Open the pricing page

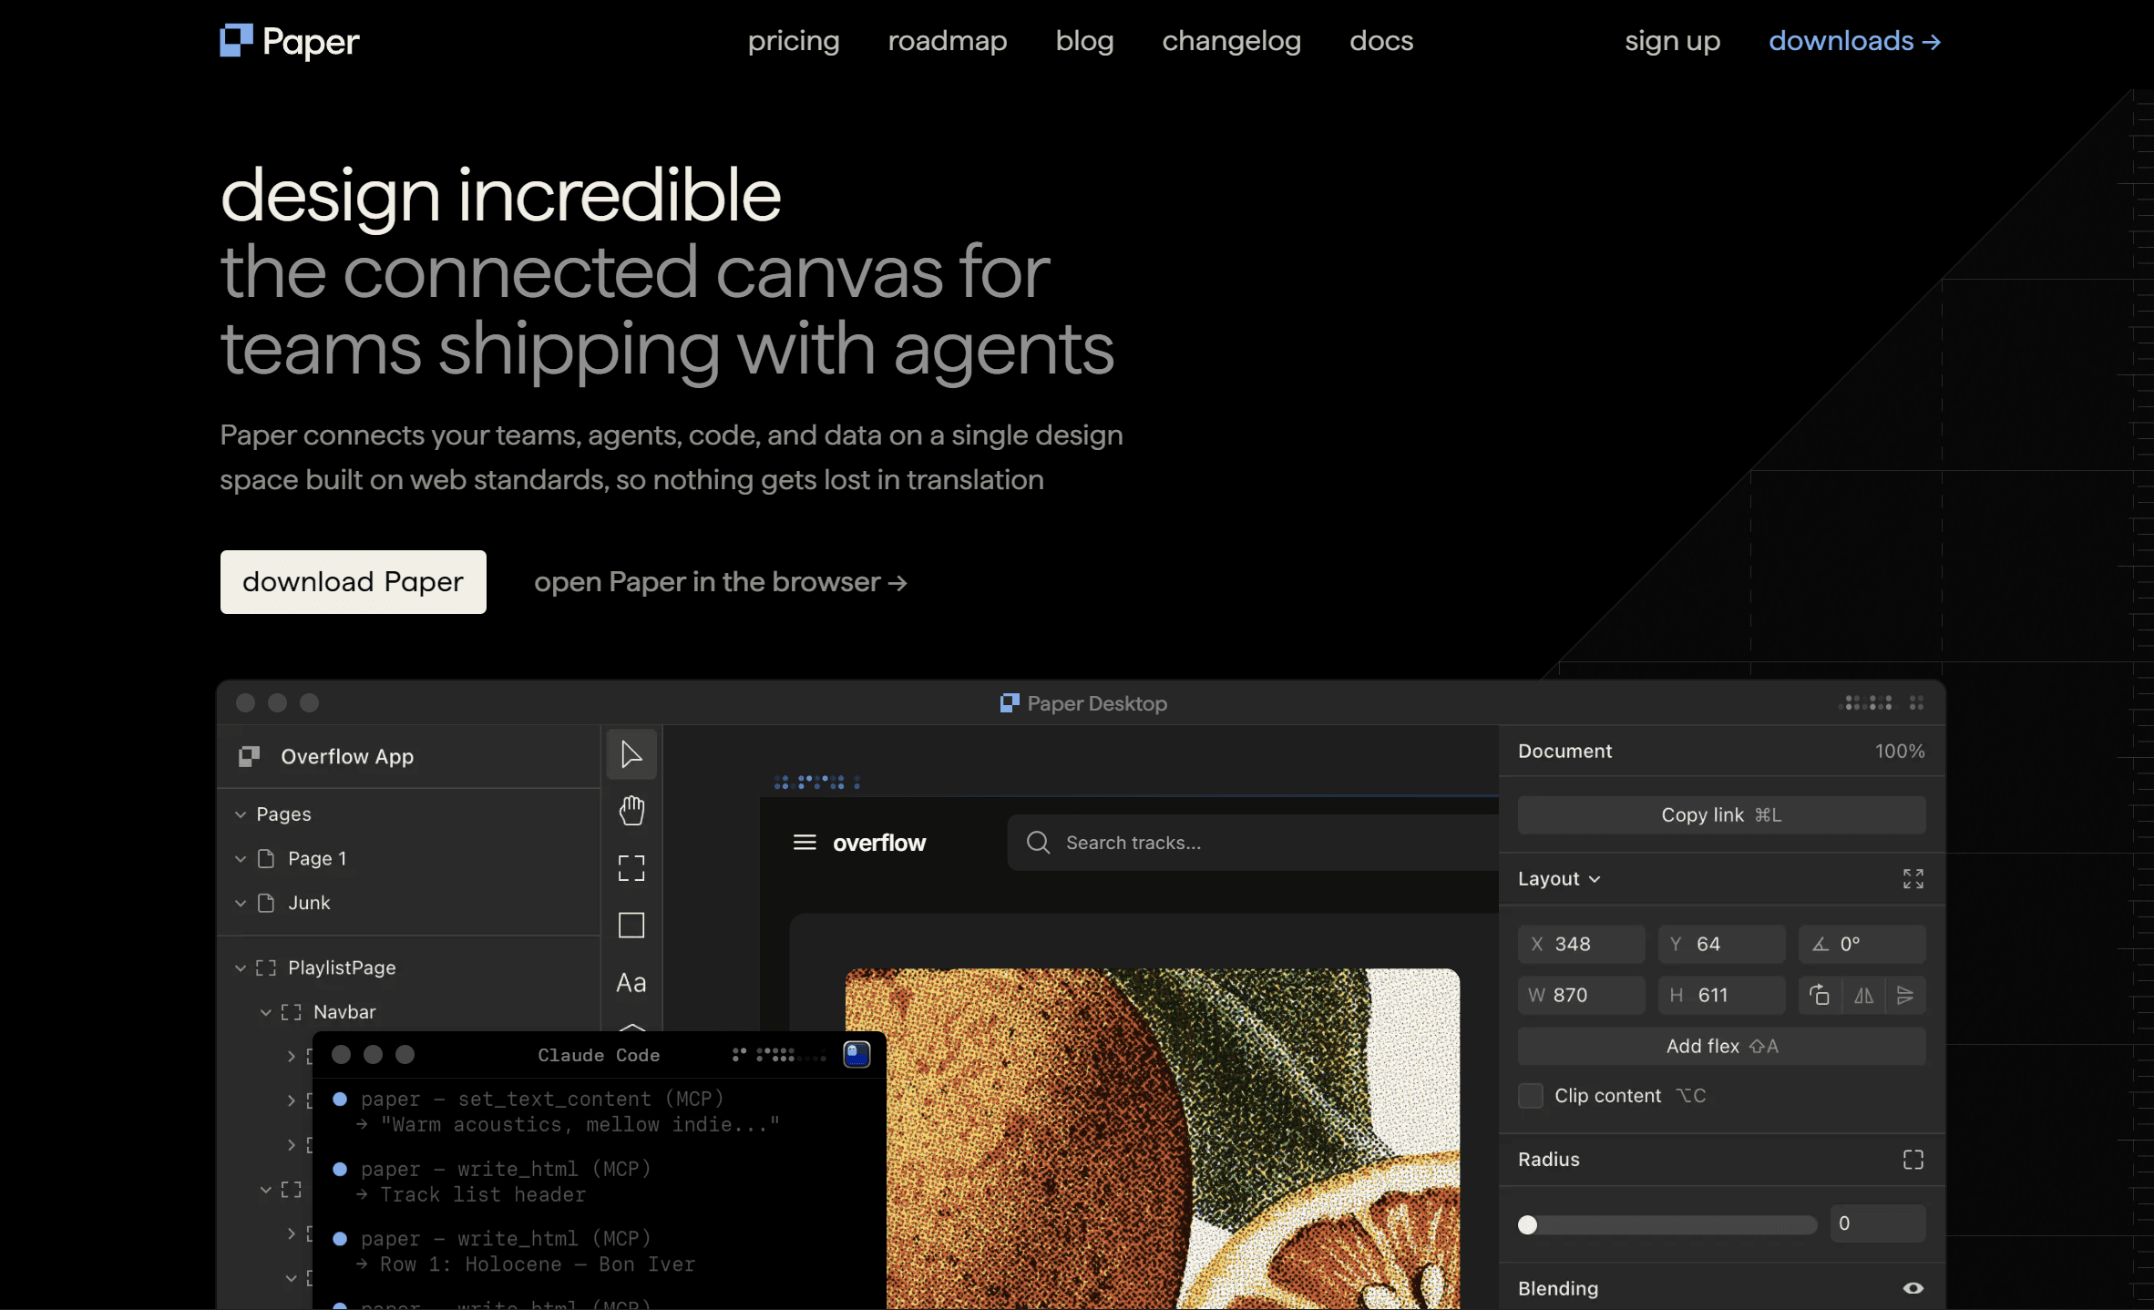tap(793, 41)
